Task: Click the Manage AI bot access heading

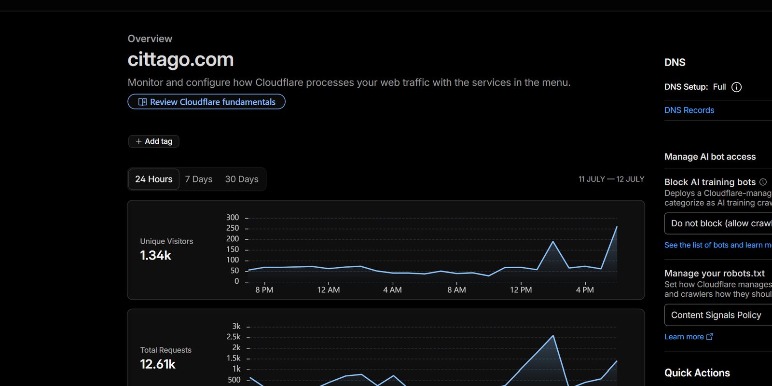Action: pyautogui.click(x=710, y=157)
